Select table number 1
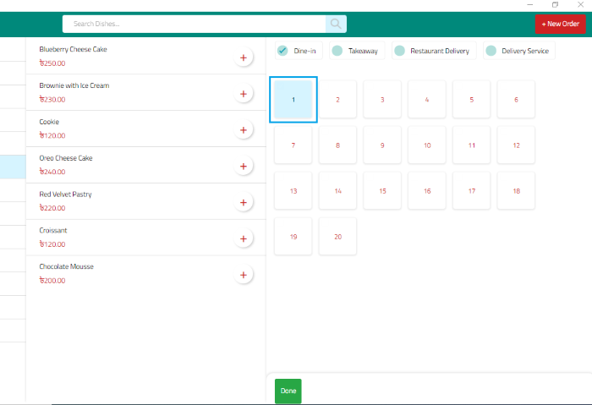 (293, 100)
